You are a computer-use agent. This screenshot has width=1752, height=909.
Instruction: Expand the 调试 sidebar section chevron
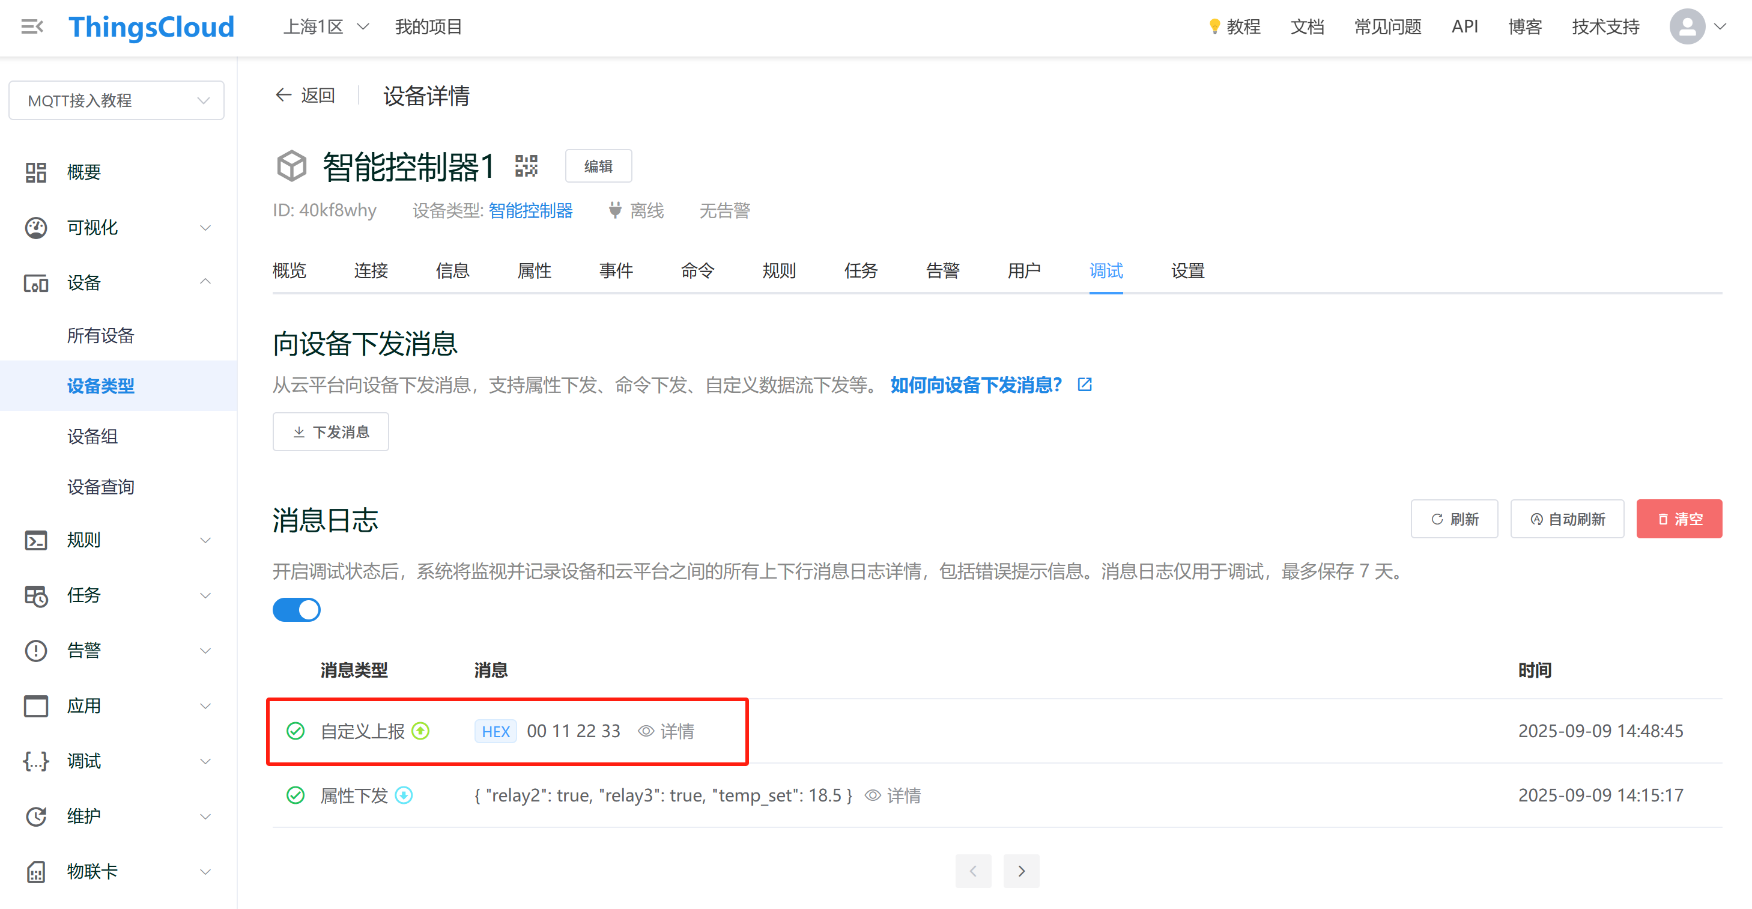tap(205, 761)
